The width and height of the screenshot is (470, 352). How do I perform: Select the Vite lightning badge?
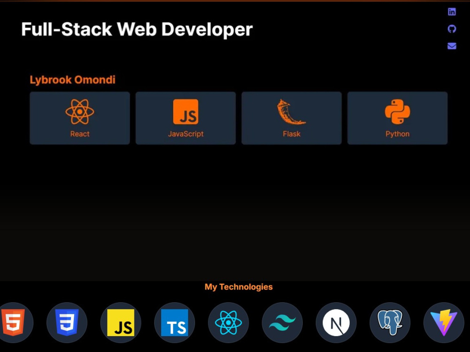(444, 323)
